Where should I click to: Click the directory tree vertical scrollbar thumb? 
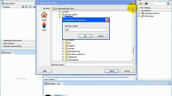133,50
